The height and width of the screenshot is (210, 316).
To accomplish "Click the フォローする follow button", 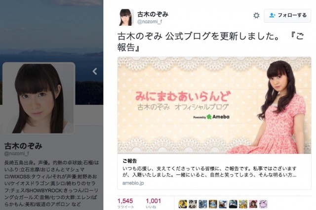I will 287,15.
